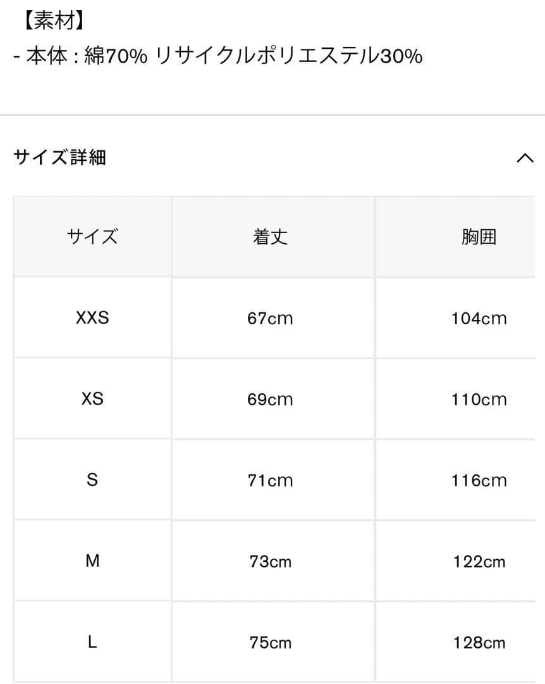Select the サイズ column header
Screen dimensions: 545x684
point(92,236)
